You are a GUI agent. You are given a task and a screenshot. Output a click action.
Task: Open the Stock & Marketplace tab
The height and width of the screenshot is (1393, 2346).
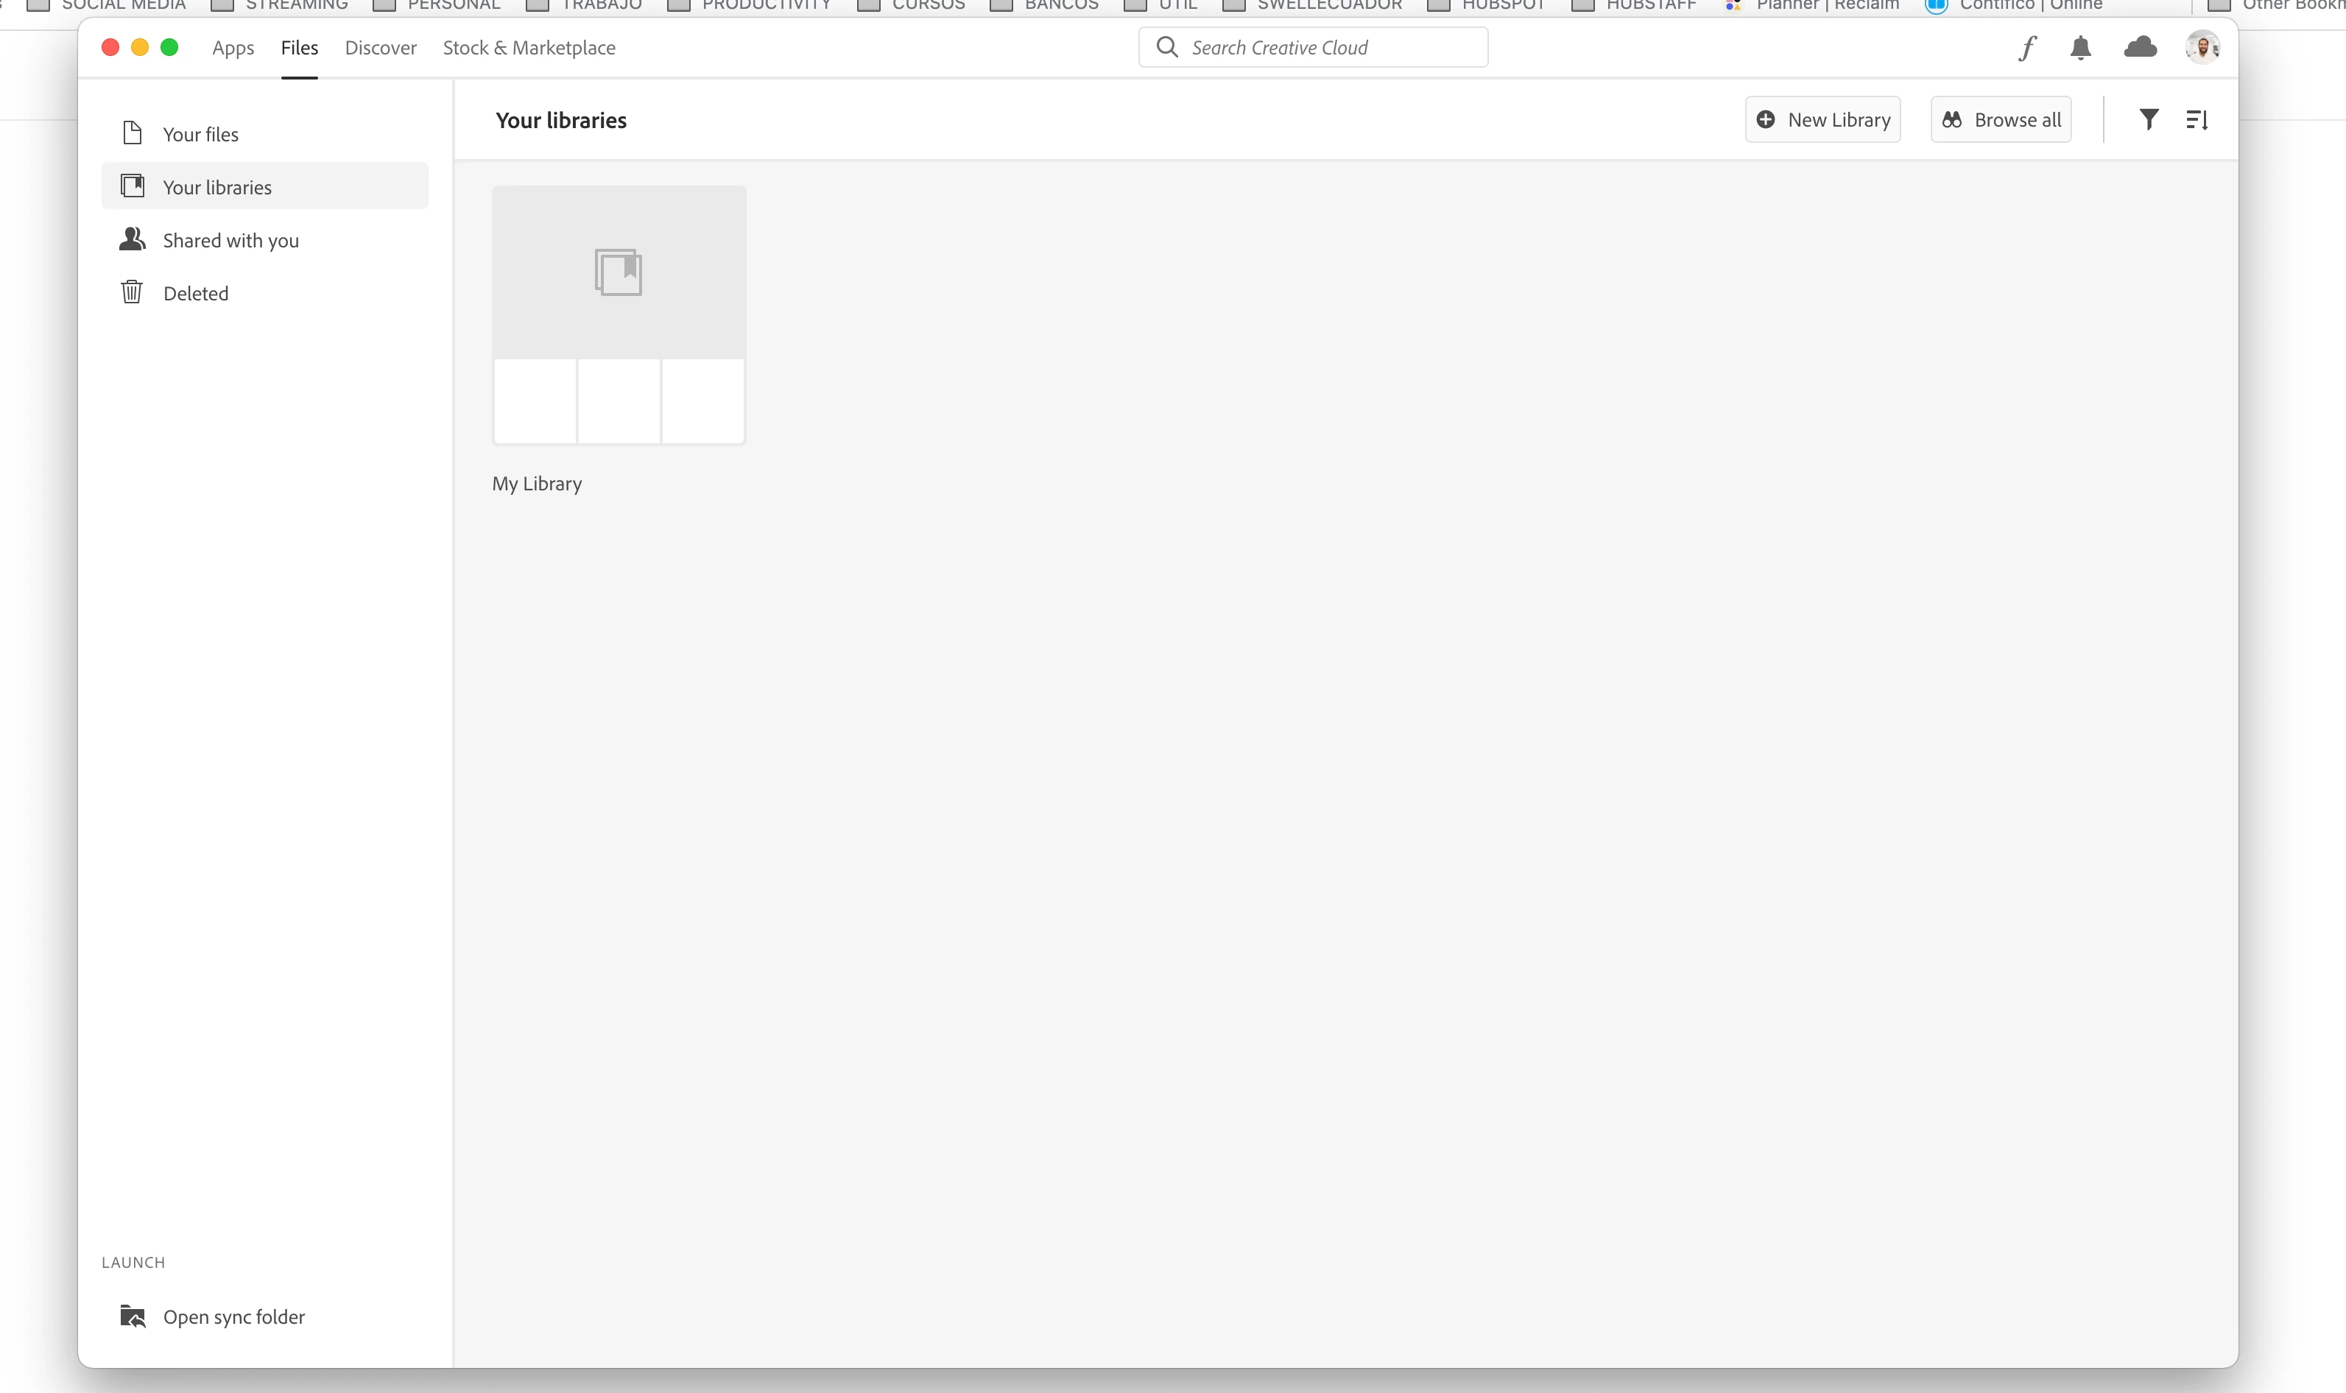tap(529, 48)
